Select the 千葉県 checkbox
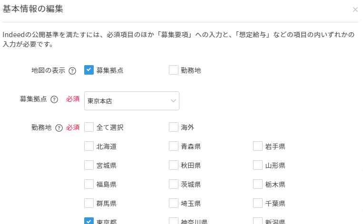Image resolution: width=363 pixels, height=224 pixels. pyautogui.click(x=258, y=203)
